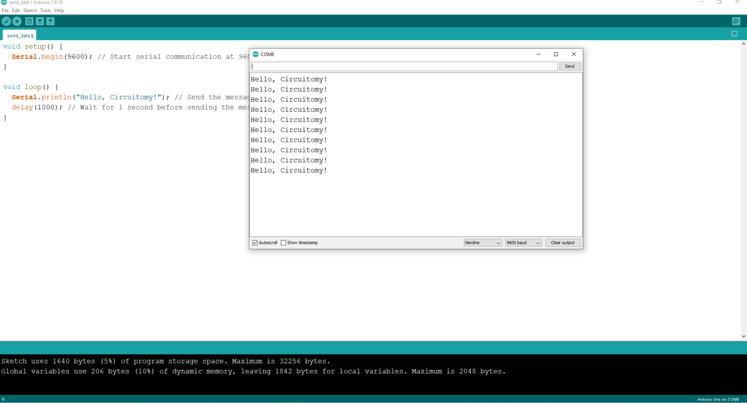747x403 pixels.
Task: Click the editor scrollbar down arrow
Action: point(744,336)
